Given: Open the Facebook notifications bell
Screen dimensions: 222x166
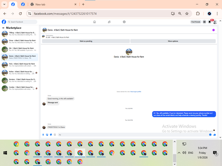Looking at the screenshot, I should click(x=210, y=22).
